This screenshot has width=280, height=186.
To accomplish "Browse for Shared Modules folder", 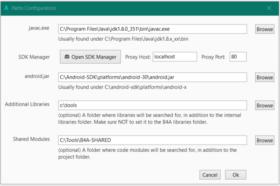I will tap(265, 140).
